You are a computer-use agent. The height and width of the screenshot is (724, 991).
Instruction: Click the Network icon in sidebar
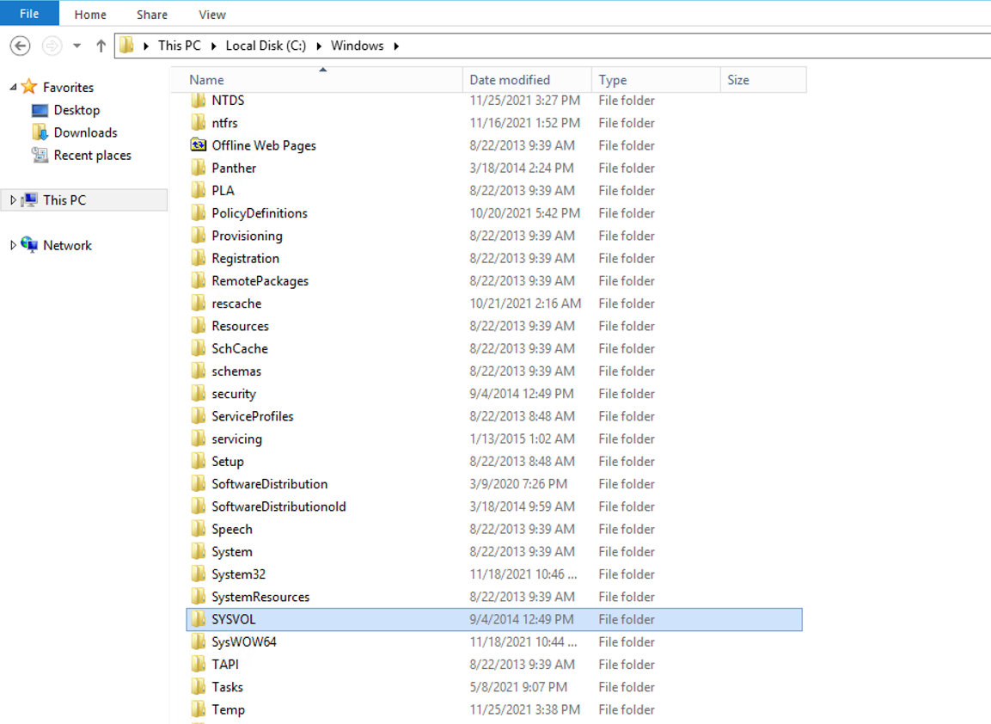[x=29, y=245]
